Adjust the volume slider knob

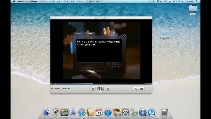coord(61,89)
